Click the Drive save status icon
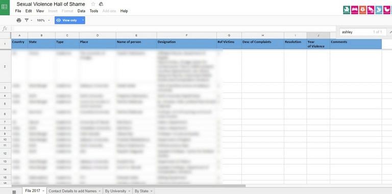This screenshot has width=392, height=194. point(101,4)
